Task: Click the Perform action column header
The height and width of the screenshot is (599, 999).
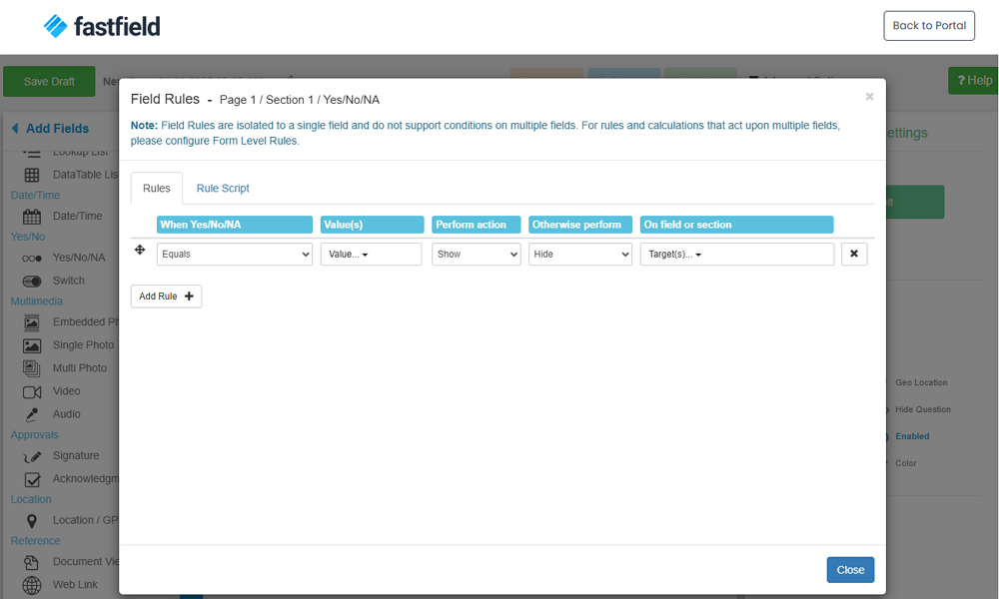Action: click(476, 225)
